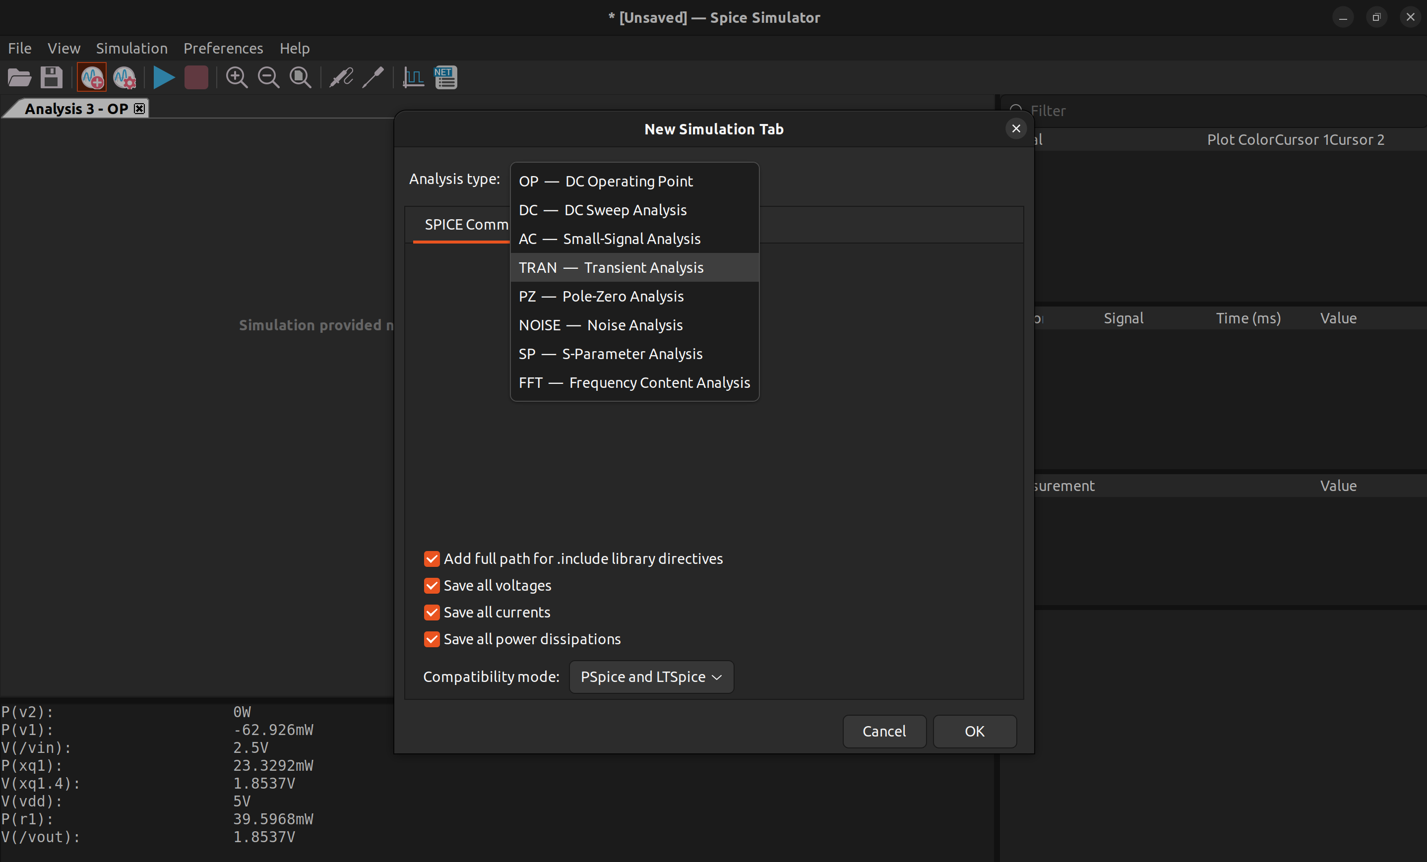Click the Cancel button
Image resolution: width=1427 pixels, height=862 pixels.
[x=884, y=731]
